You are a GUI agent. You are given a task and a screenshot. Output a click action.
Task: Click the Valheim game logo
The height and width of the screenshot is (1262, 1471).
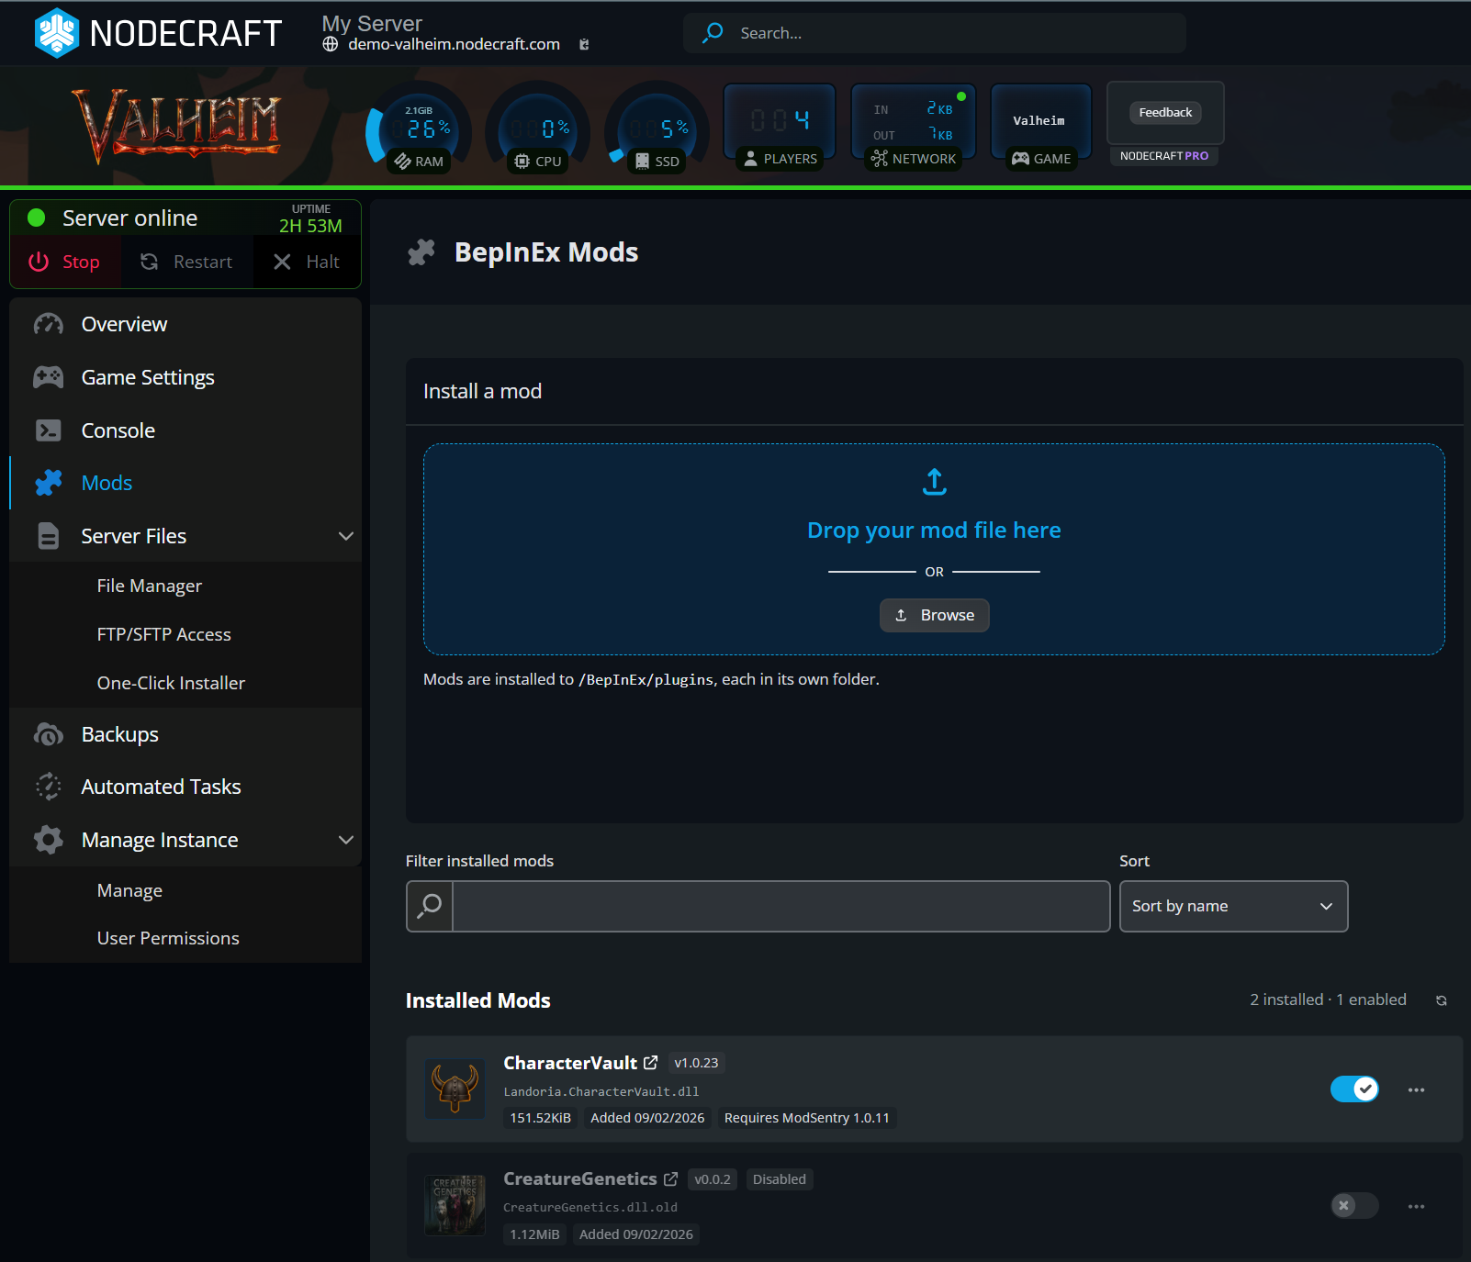click(176, 125)
